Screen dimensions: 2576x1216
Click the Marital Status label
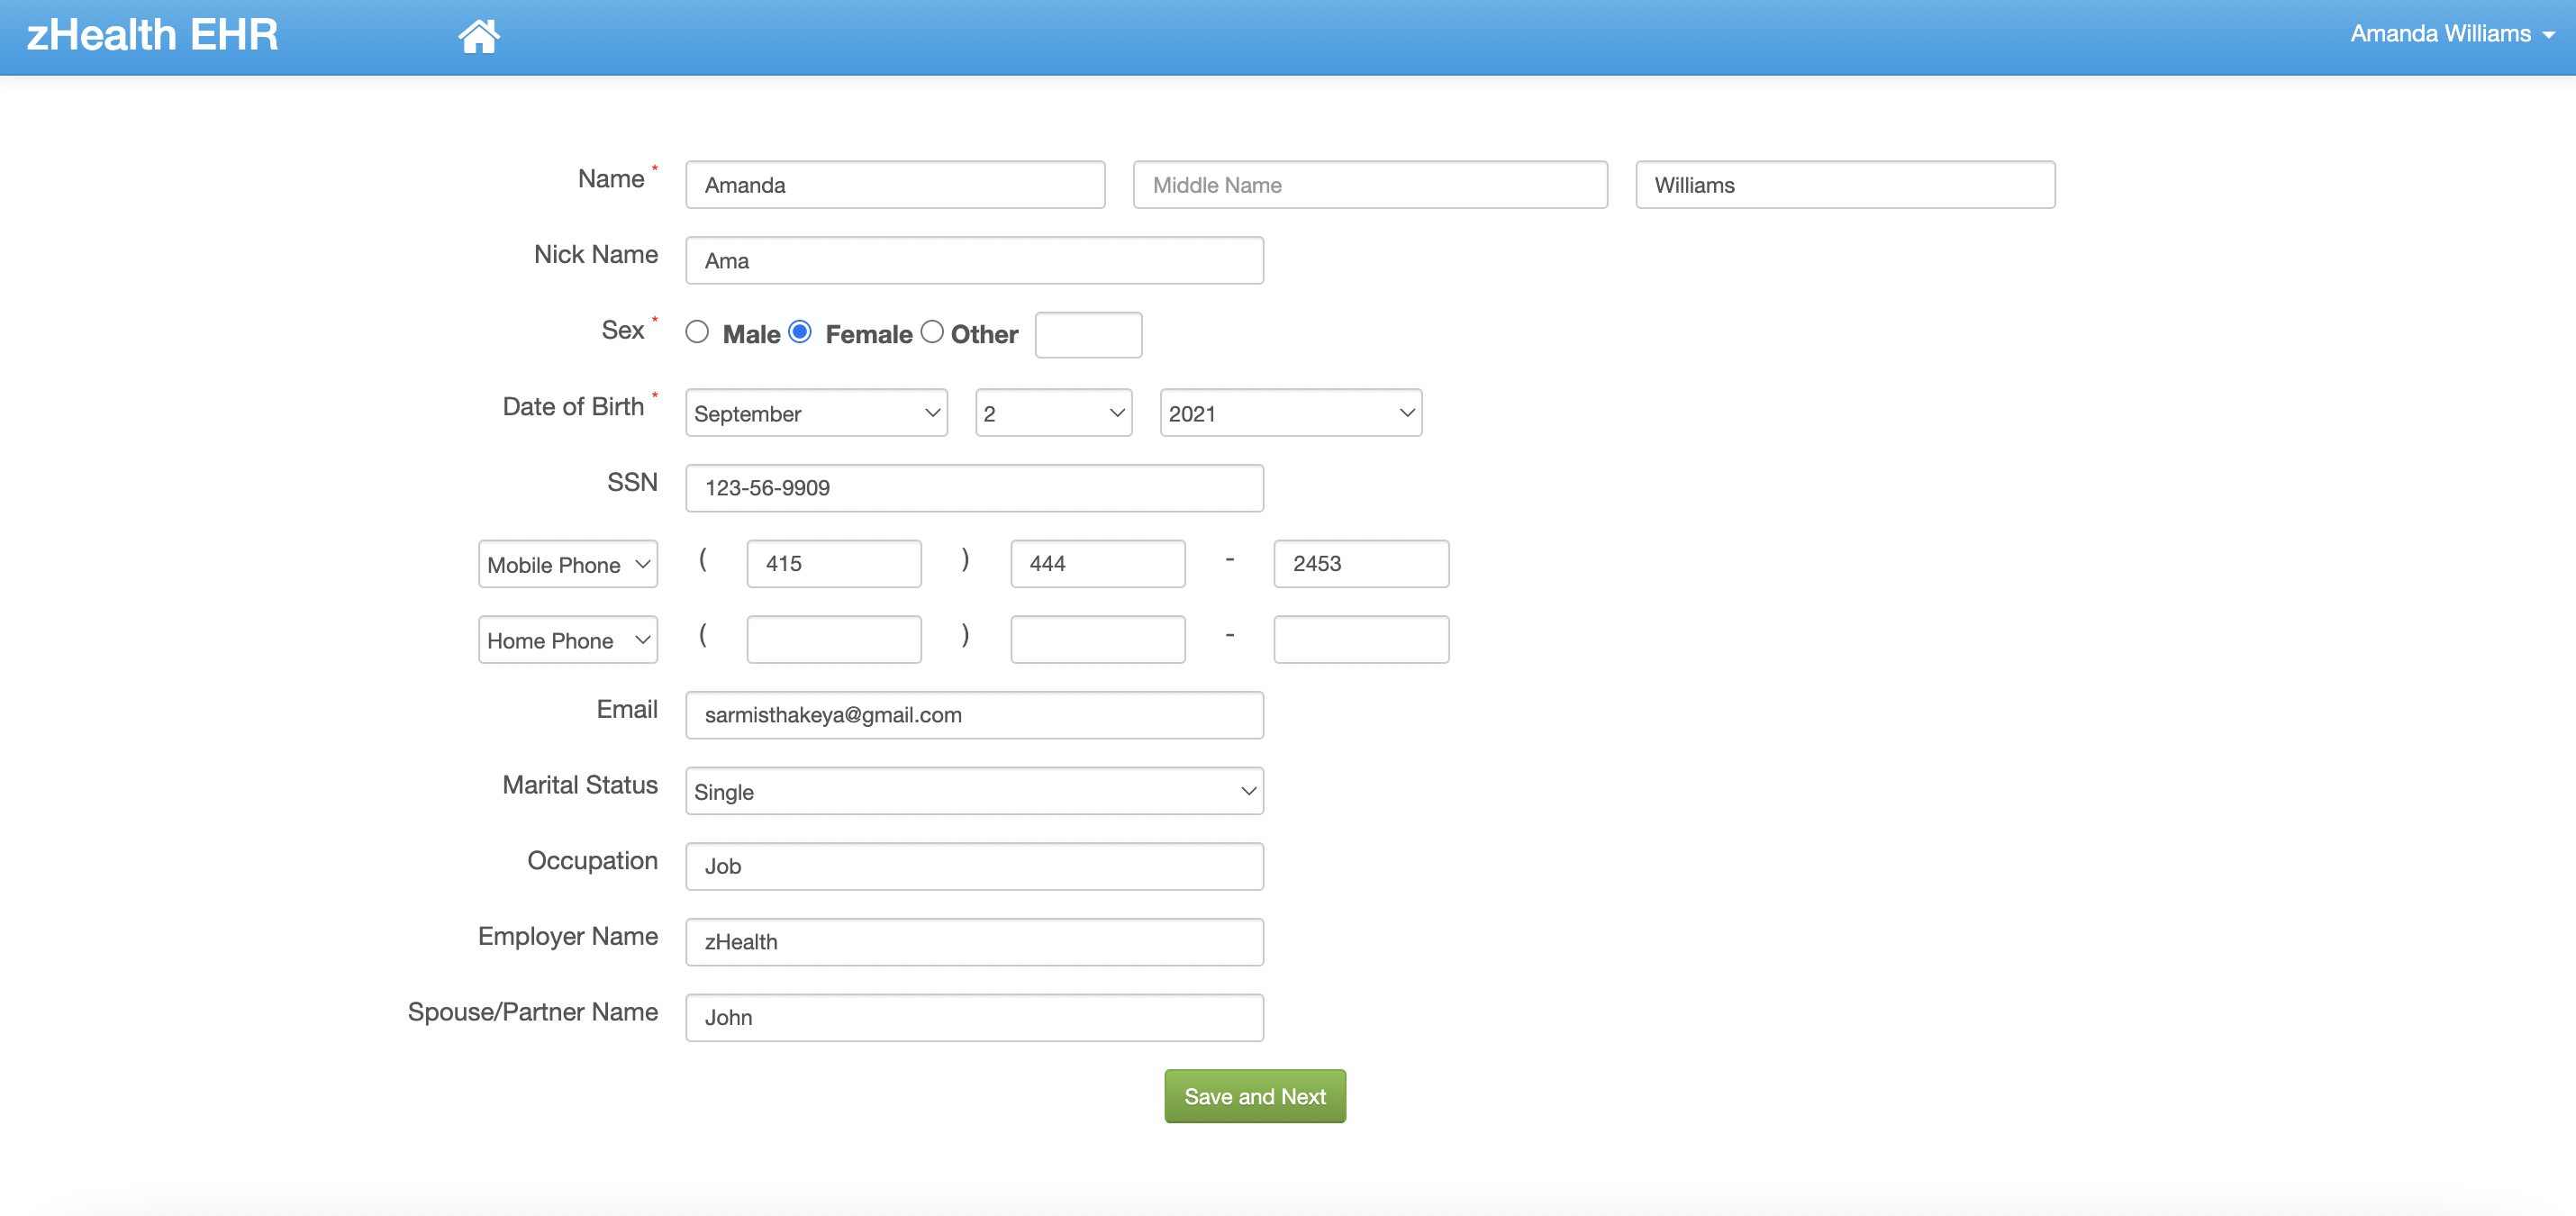click(x=580, y=785)
